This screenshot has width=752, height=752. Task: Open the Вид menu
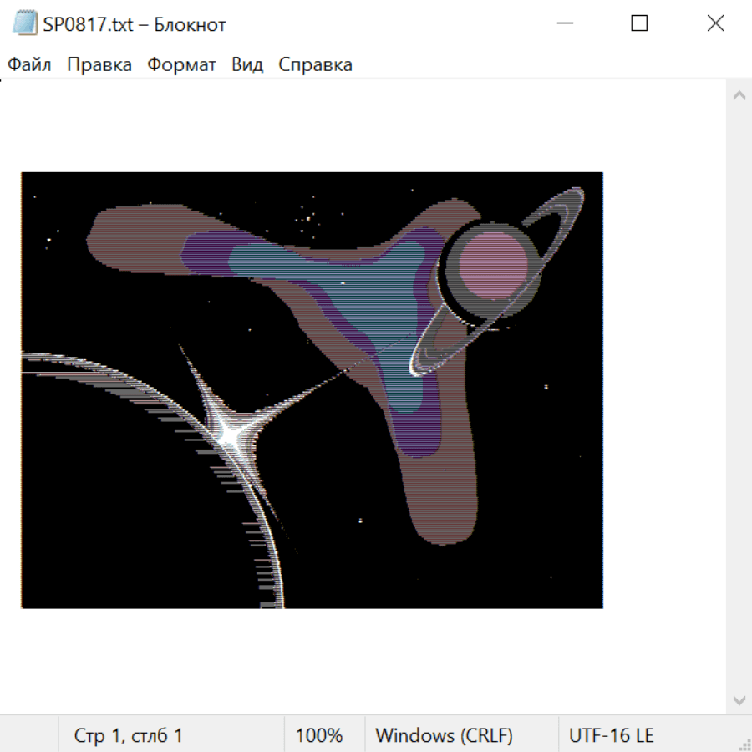(x=247, y=65)
